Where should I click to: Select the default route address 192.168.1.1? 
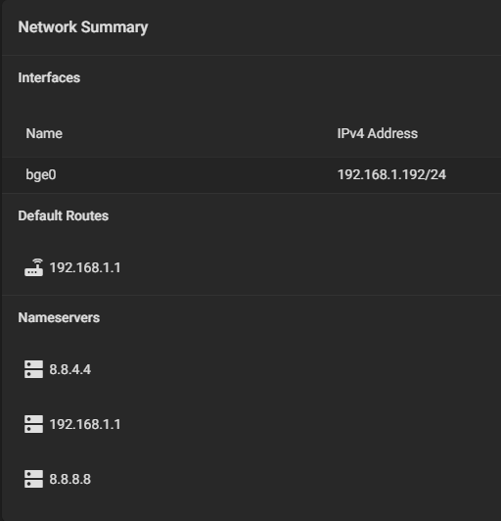pyautogui.click(x=85, y=267)
